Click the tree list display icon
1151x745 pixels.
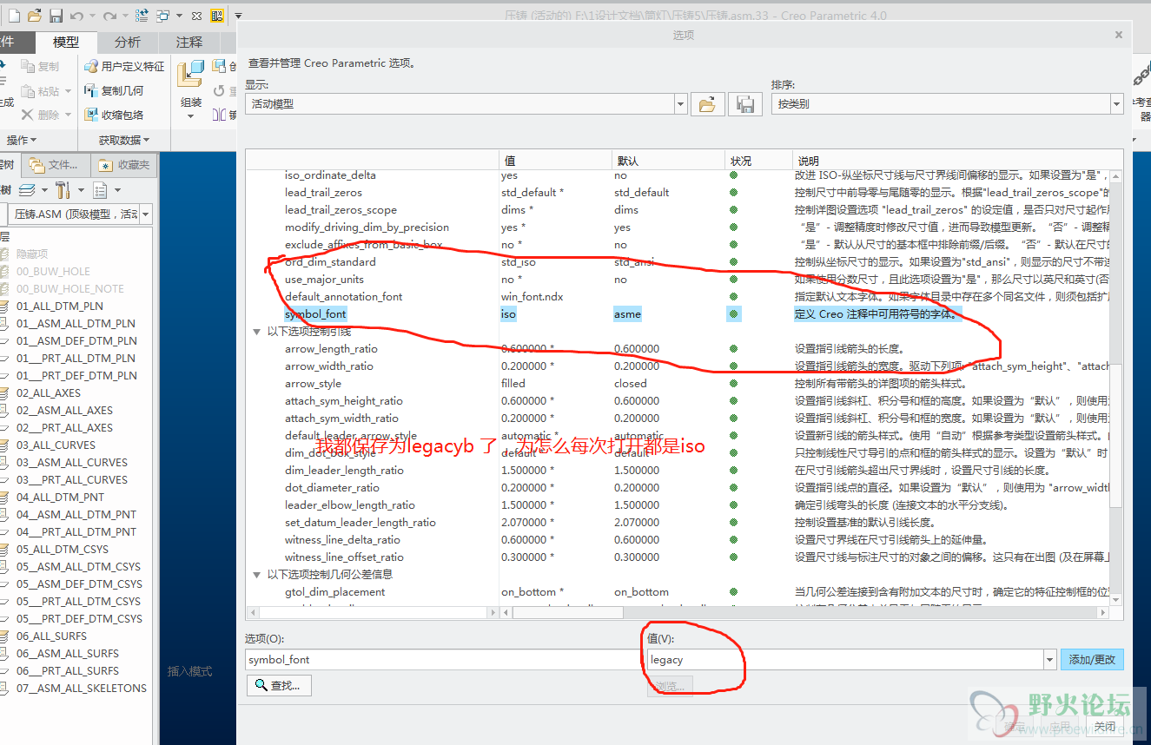click(x=100, y=190)
